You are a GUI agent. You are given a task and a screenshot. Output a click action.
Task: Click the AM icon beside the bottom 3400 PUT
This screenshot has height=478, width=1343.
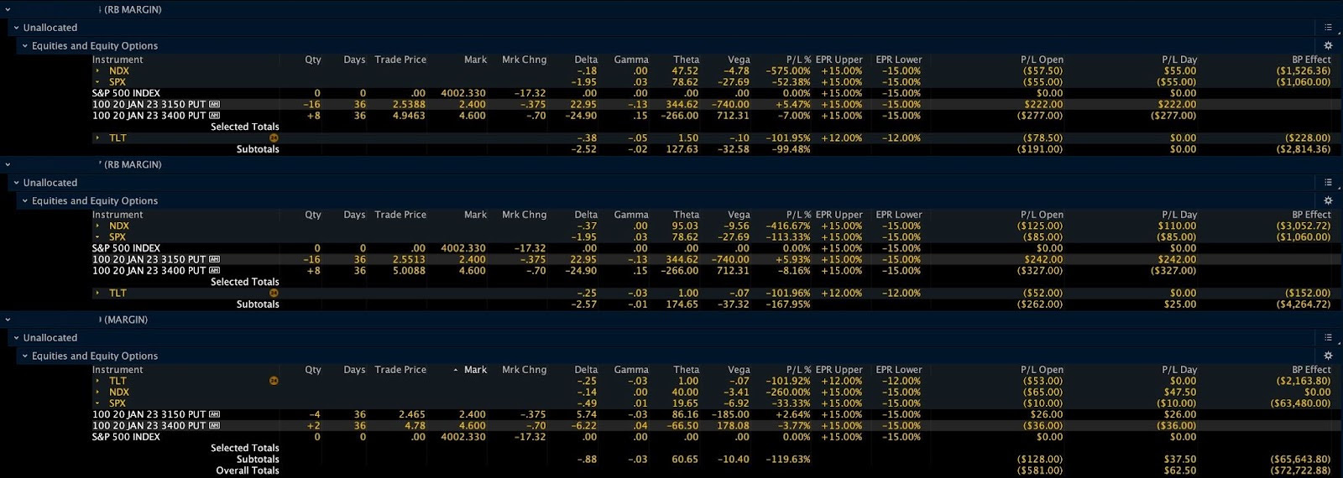[x=215, y=426]
